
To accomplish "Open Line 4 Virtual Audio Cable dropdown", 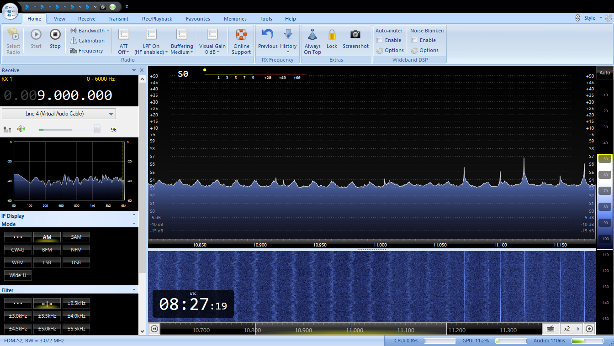I will coord(59,114).
